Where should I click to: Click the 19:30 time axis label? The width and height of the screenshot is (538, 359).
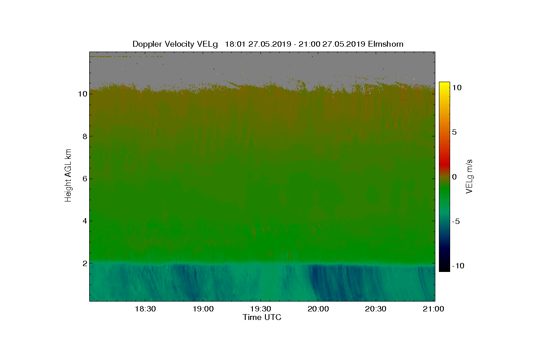pos(260,309)
